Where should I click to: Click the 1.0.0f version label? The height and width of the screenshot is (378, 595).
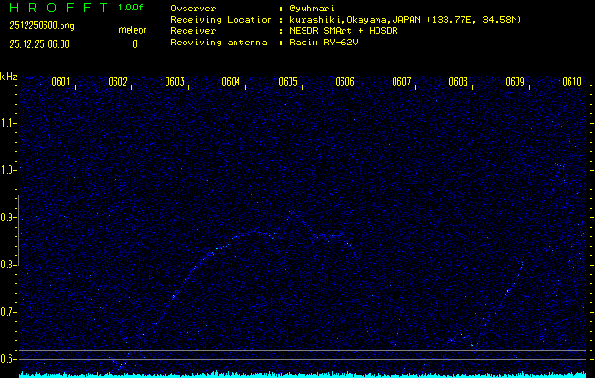[x=131, y=8]
